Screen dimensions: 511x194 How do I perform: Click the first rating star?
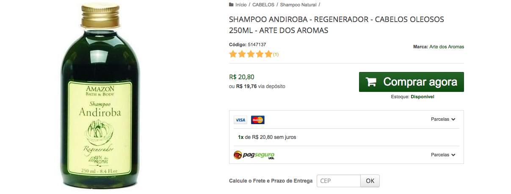coord(233,54)
